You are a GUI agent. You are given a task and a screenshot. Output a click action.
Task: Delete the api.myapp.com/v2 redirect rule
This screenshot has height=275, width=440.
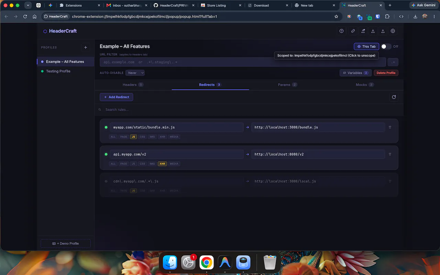[390, 154]
